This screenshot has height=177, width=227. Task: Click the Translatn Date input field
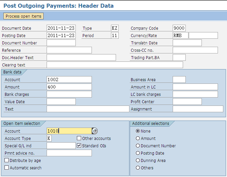[x=187, y=43]
